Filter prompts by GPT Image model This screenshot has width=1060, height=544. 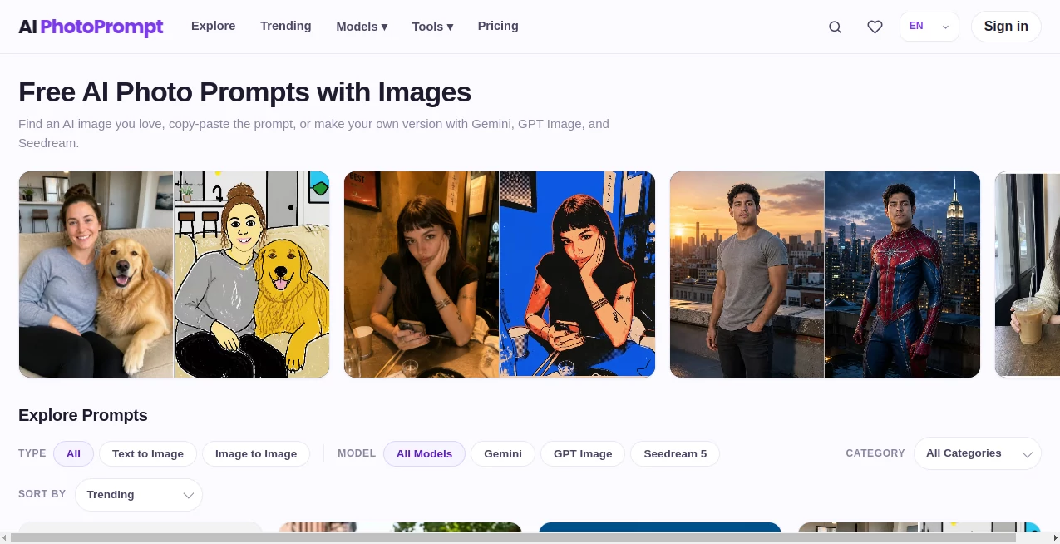click(583, 453)
